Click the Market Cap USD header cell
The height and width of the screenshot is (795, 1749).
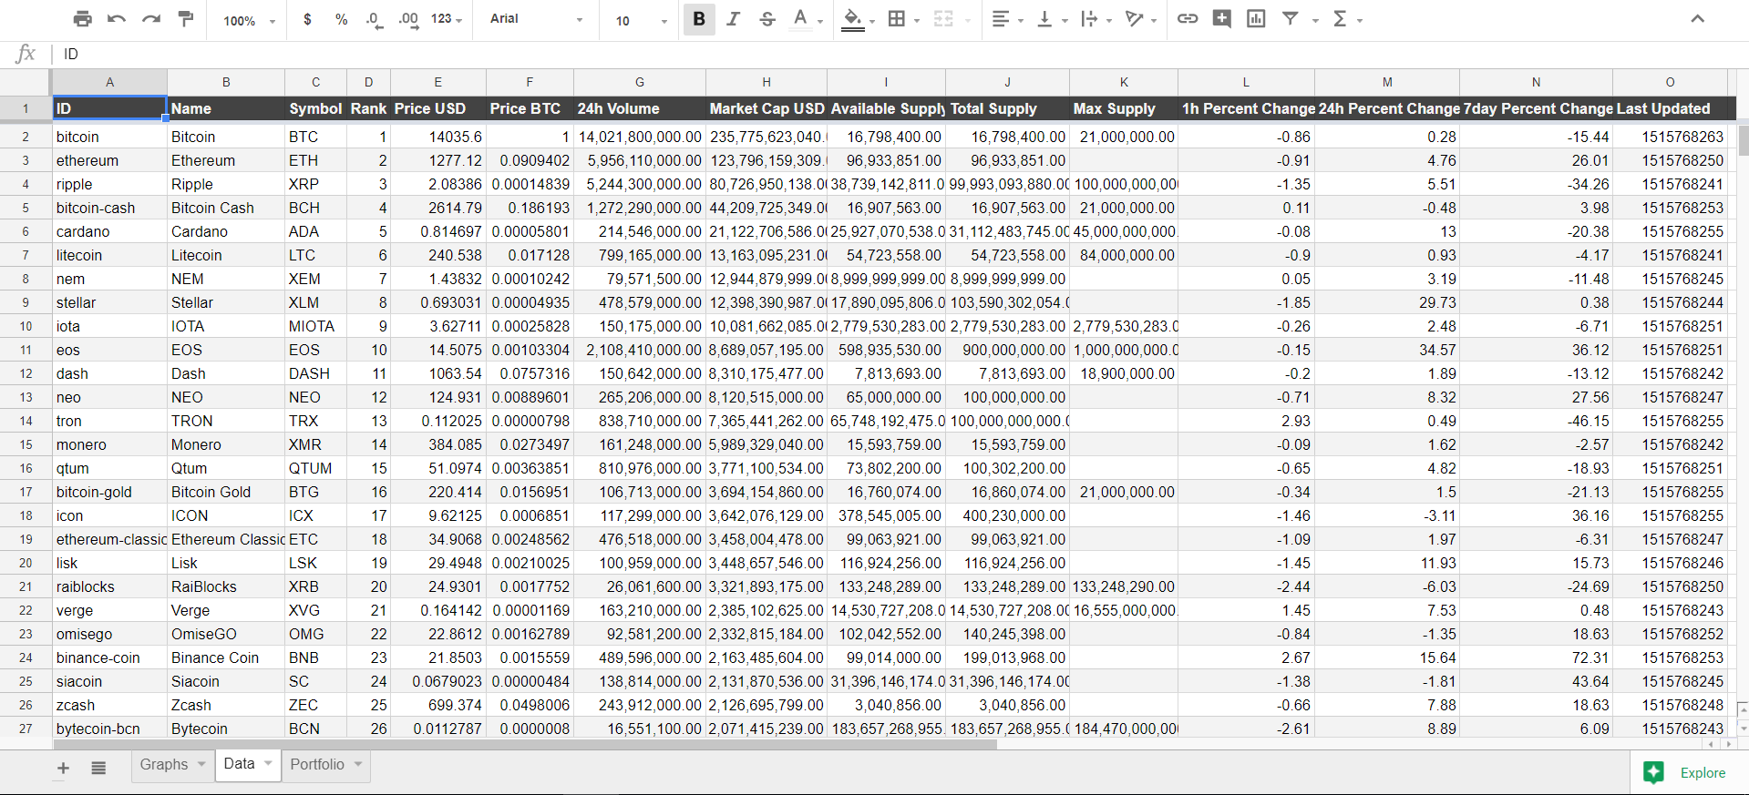coord(766,108)
